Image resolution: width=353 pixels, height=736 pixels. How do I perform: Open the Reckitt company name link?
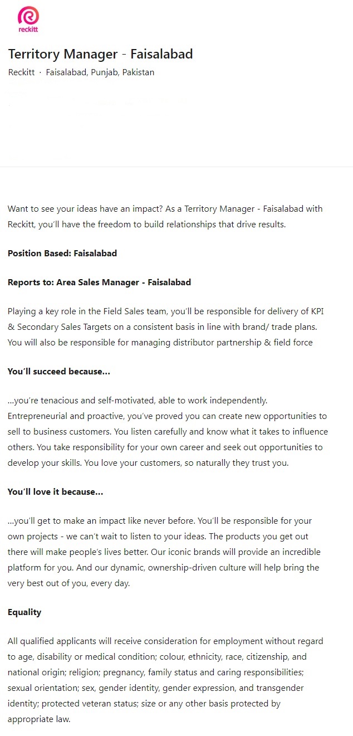click(x=21, y=72)
